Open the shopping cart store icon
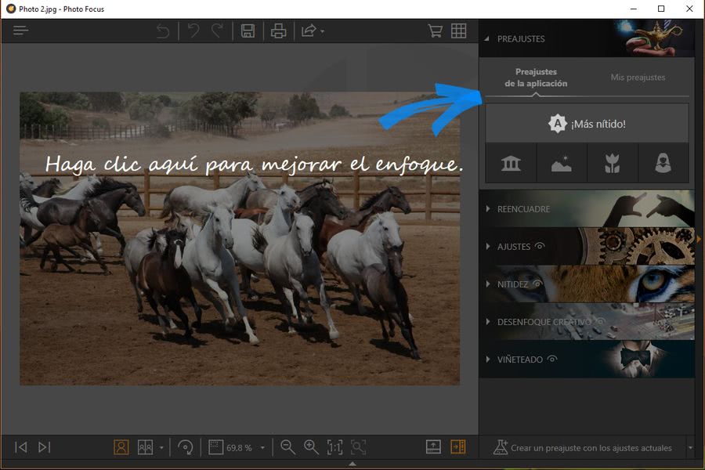The image size is (705, 470). [x=435, y=31]
